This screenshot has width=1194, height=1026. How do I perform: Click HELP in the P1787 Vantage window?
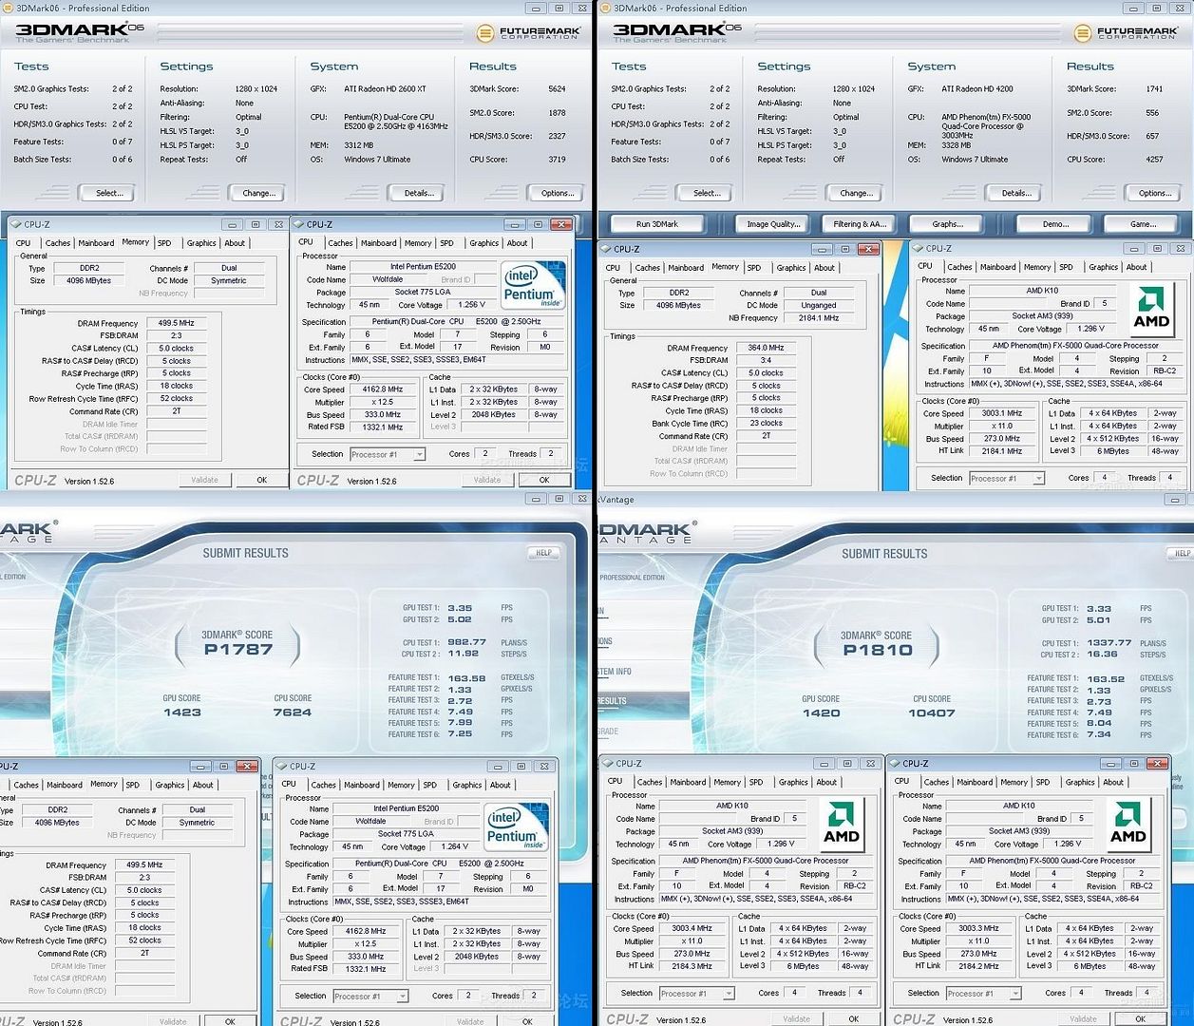[543, 553]
